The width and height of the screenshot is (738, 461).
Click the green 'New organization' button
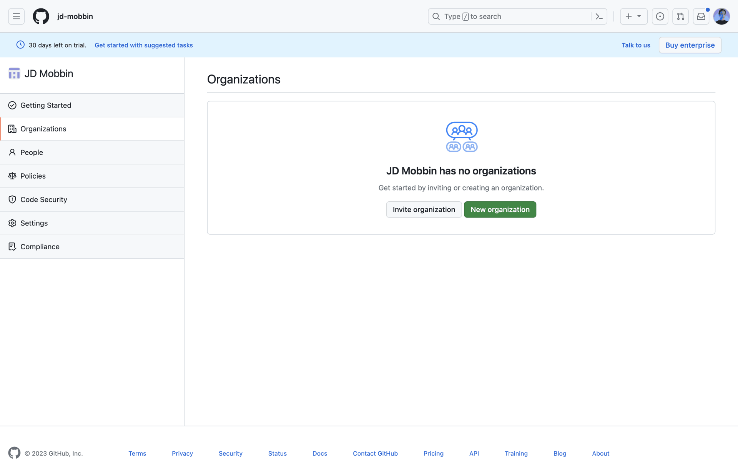click(500, 209)
